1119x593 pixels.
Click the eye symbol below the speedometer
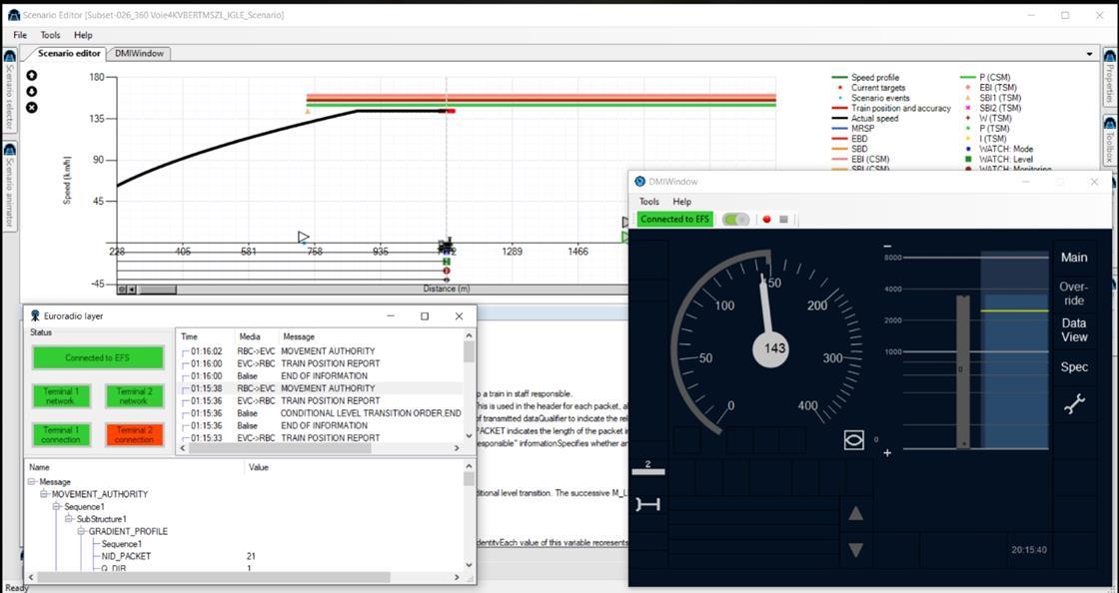coord(854,439)
